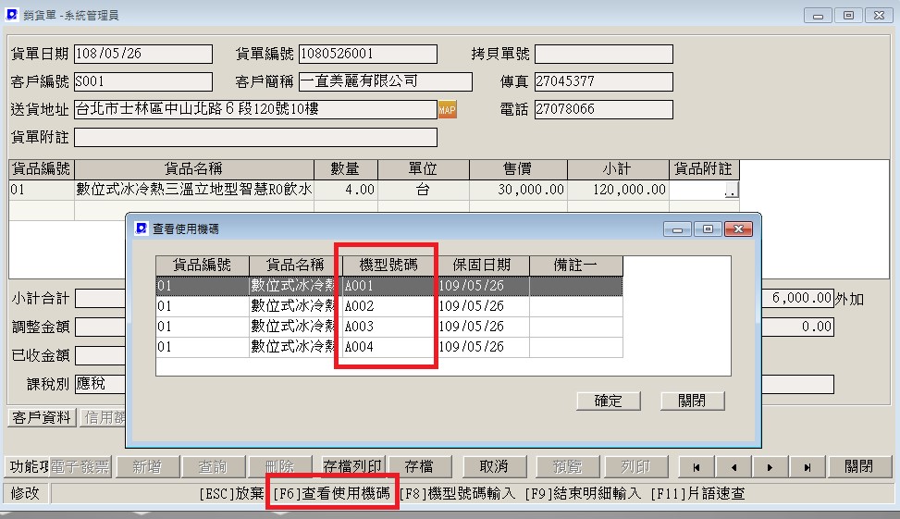Click [F9]結束明細輸入 in status bar

(x=583, y=494)
